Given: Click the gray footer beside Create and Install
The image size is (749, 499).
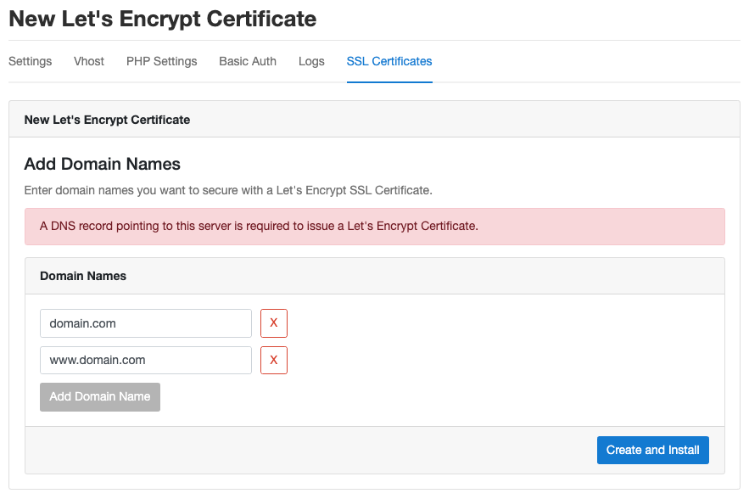Looking at the screenshot, I should (310, 451).
